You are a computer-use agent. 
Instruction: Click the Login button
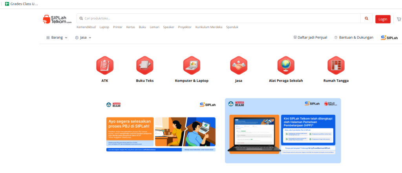pyautogui.click(x=383, y=19)
